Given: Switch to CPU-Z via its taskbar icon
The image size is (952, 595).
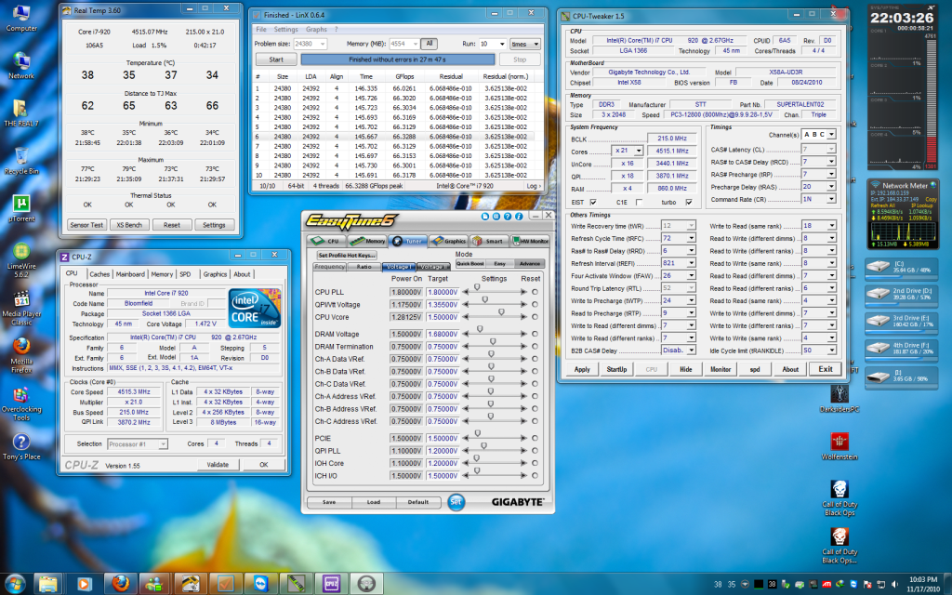Looking at the screenshot, I should [x=332, y=584].
